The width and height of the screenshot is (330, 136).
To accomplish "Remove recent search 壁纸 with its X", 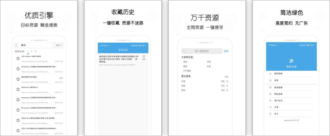I will click(227, 86).
